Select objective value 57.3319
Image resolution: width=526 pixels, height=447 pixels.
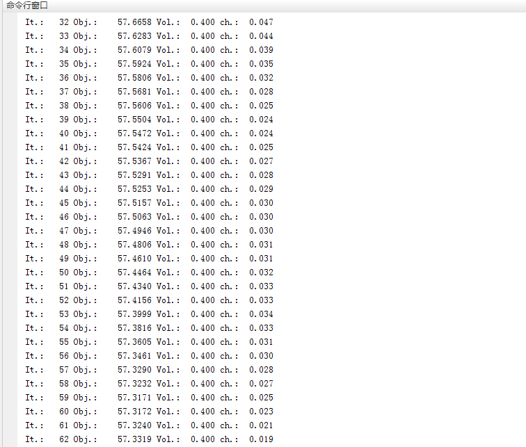pos(134,439)
